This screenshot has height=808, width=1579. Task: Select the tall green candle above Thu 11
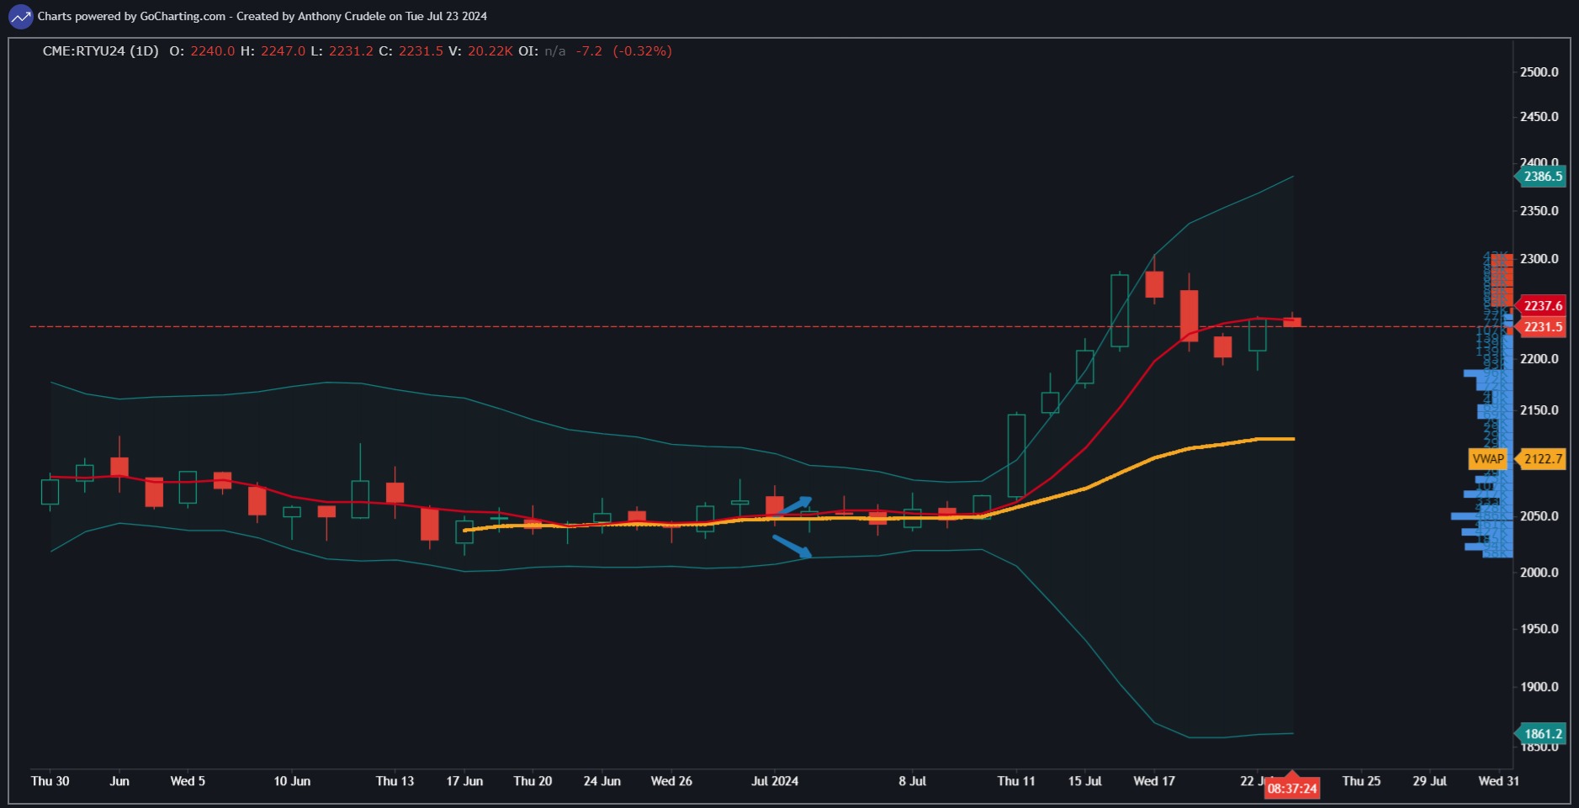1016,456
